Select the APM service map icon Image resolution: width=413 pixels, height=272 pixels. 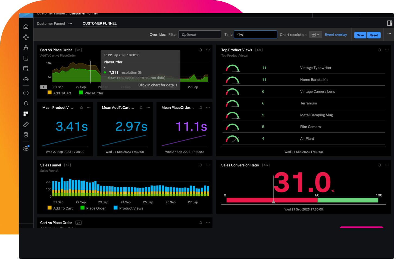click(x=26, y=37)
